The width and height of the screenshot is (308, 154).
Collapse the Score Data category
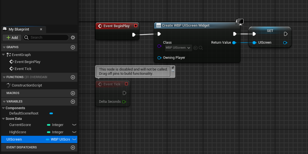(x=3, y=119)
